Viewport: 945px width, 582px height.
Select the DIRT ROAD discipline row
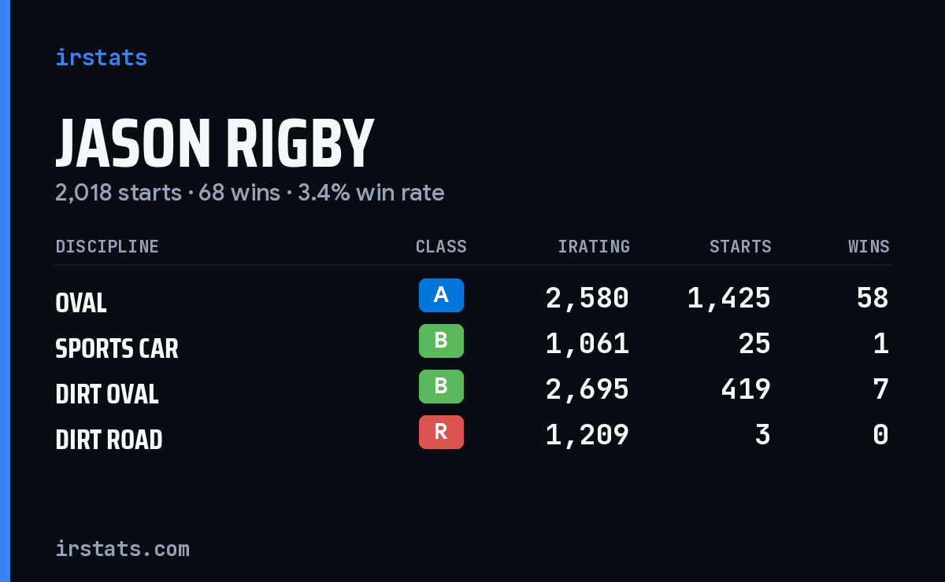(x=472, y=436)
